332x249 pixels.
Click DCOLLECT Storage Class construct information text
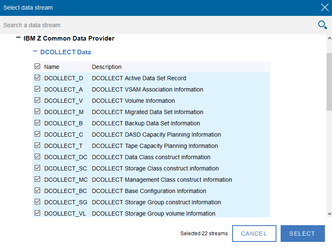pyautogui.click(x=155, y=168)
